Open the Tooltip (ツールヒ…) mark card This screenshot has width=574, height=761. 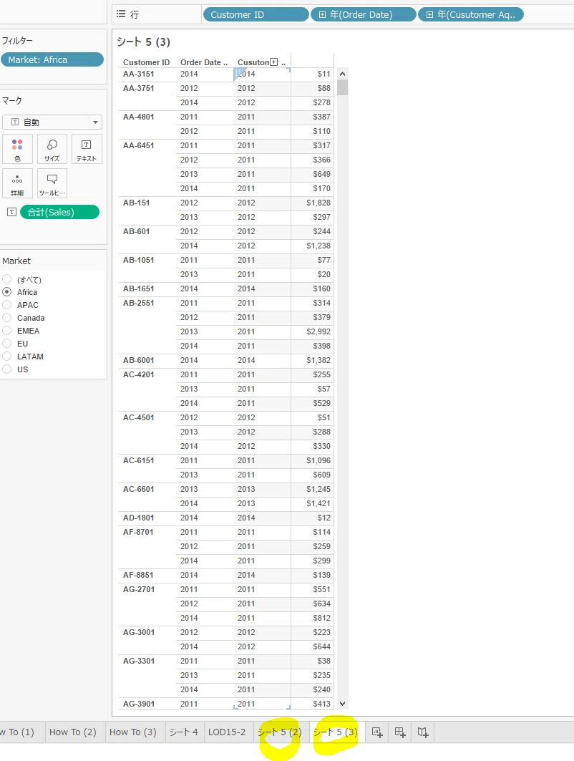coord(52,183)
